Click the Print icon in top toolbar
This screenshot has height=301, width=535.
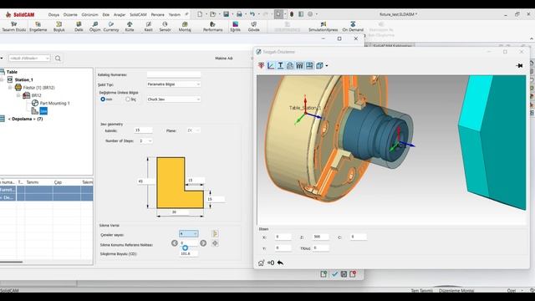pyautogui.click(x=239, y=14)
